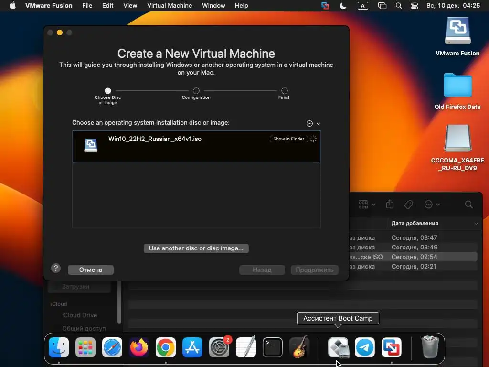Open Launchpad from the Dock
489x367 pixels.
[x=85, y=347]
